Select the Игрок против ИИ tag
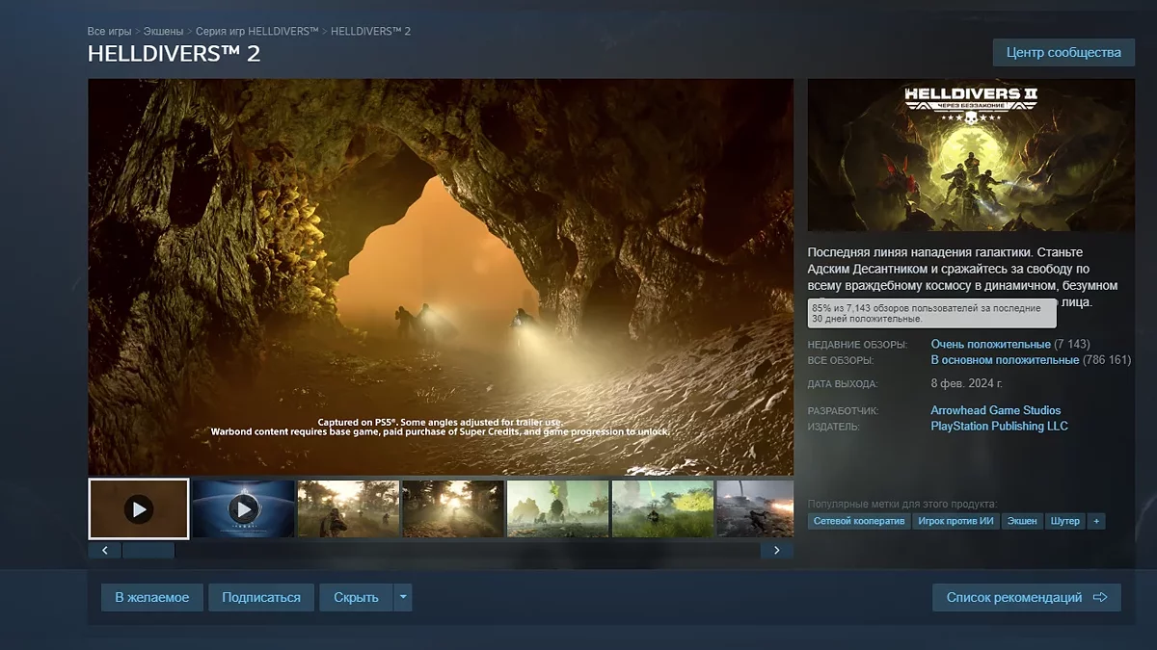 (955, 521)
